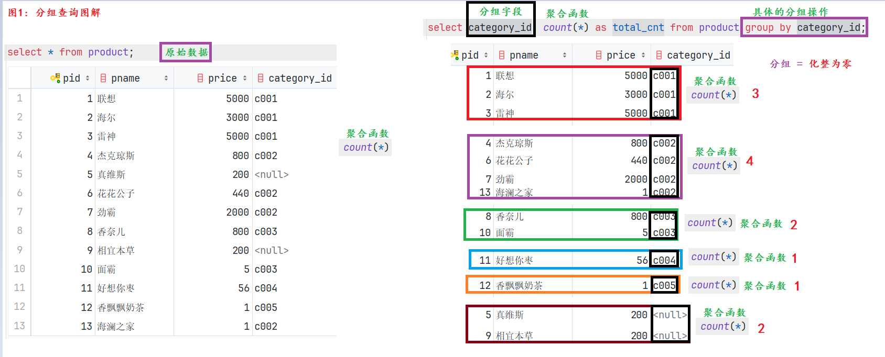Click the '好想你枣' cell in the original data table
This screenshot has width=885, height=357.
pos(116,288)
